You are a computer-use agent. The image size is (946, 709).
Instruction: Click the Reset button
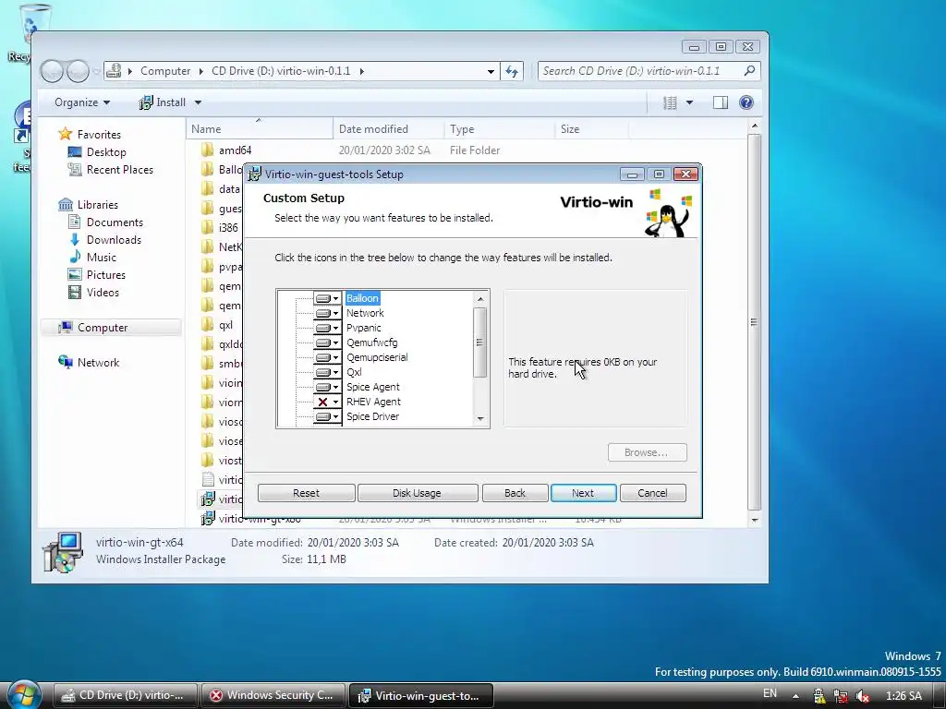pyautogui.click(x=306, y=493)
